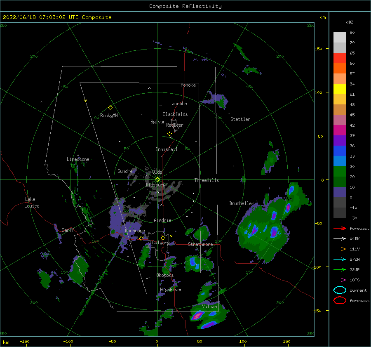Click the red forecast ellipse icon

pyautogui.click(x=340, y=300)
